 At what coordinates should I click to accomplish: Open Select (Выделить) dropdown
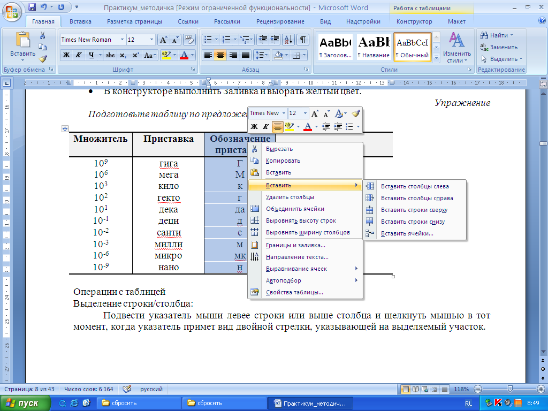(502, 59)
